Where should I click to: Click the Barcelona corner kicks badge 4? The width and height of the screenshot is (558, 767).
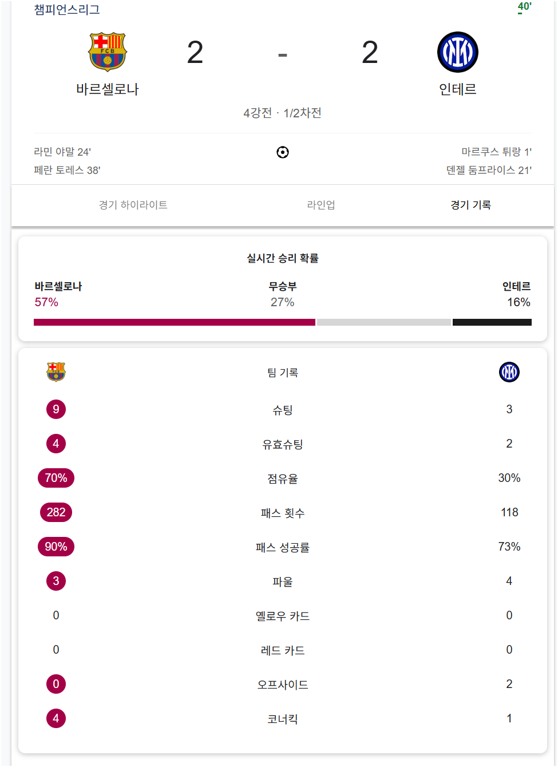pyautogui.click(x=56, y=718)
